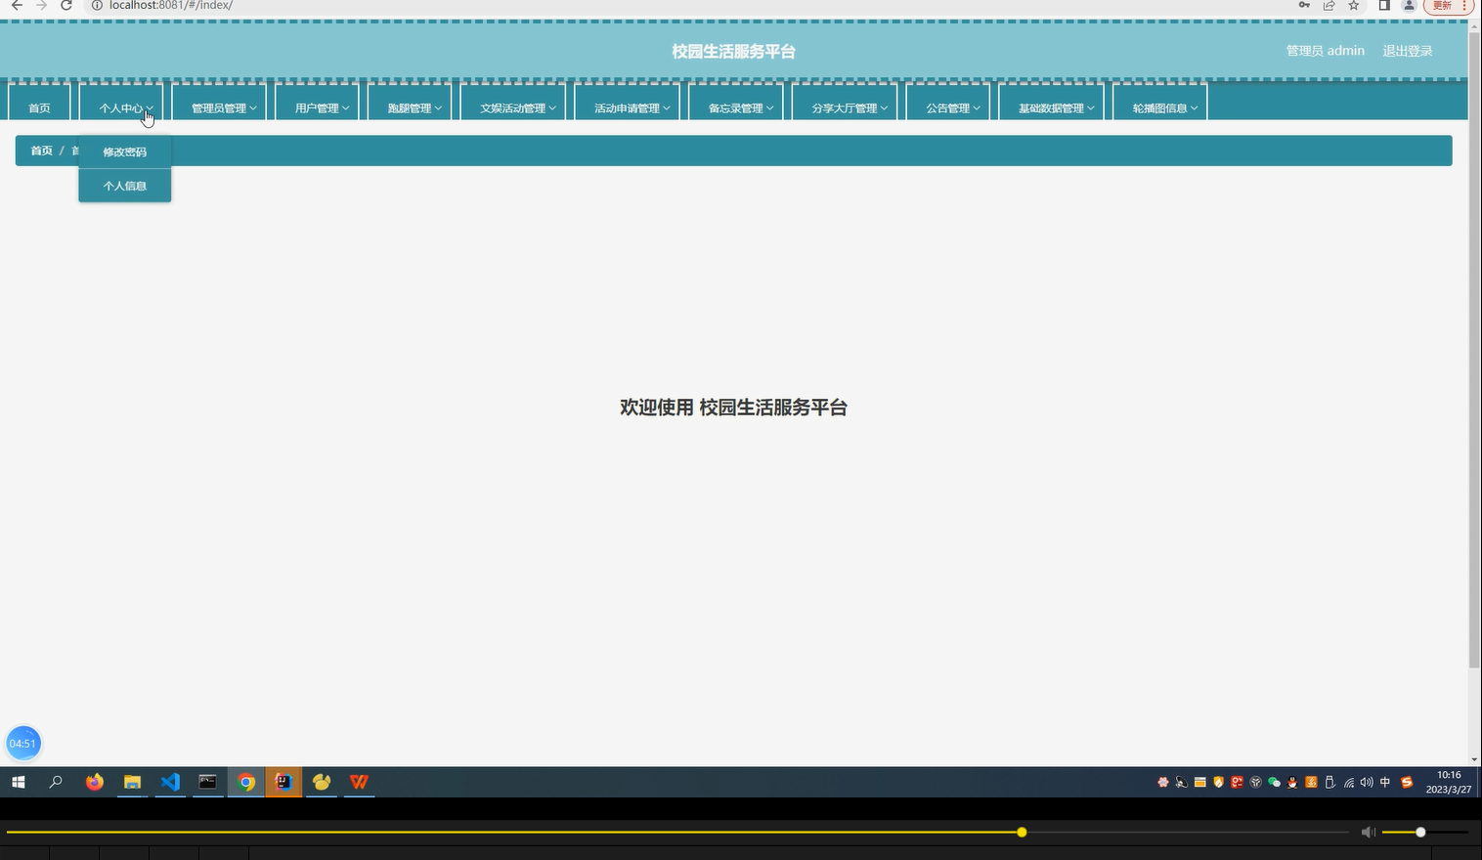Click the 校园生活服务平台 header title
The width and height of the screenshot is (1482, 860).
point(733,51)
